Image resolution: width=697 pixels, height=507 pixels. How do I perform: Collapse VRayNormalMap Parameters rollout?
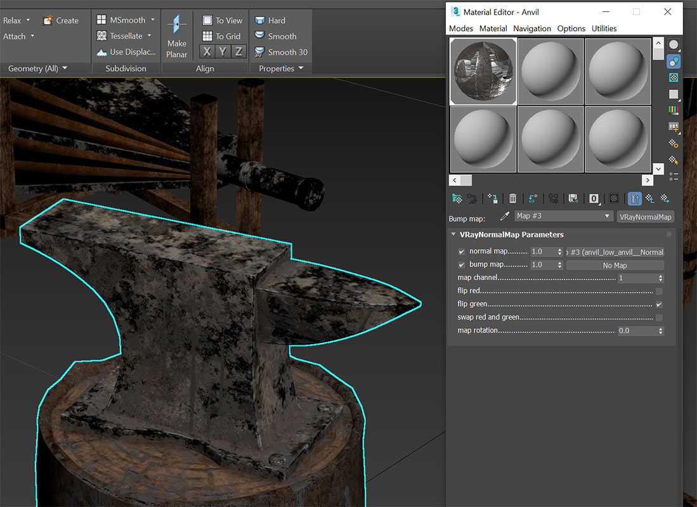coord(453,234)
